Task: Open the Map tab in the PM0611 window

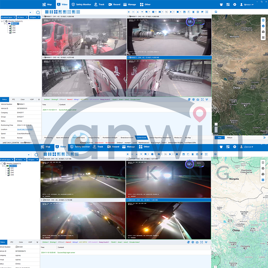Action: coord(47,4)
